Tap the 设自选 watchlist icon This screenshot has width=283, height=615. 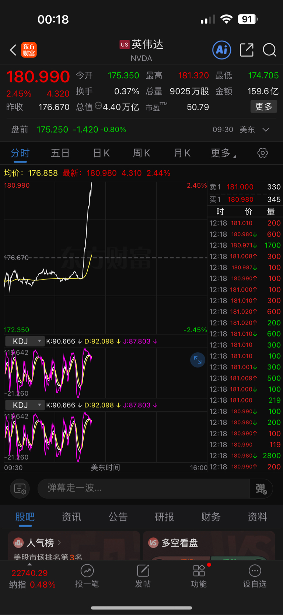pyautogui.click(x=255, y=576)
